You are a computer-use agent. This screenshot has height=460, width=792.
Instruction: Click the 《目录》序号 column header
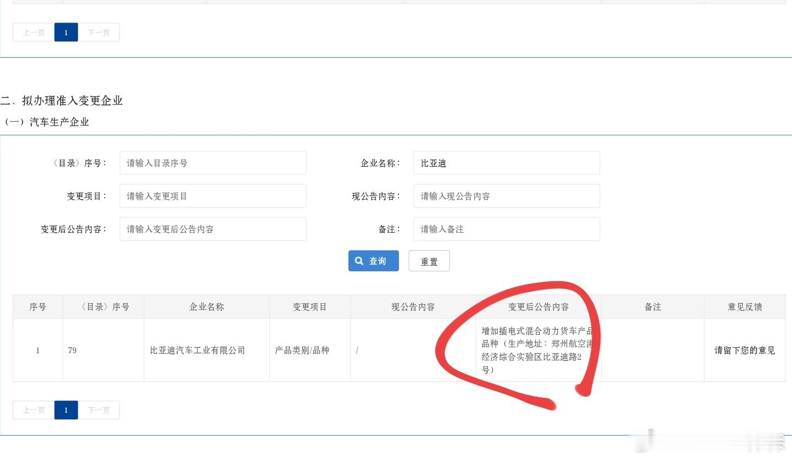103,306
